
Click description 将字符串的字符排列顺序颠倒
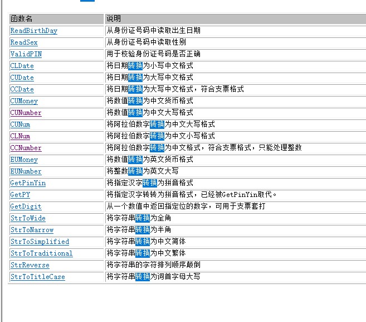tap(154, 265)
